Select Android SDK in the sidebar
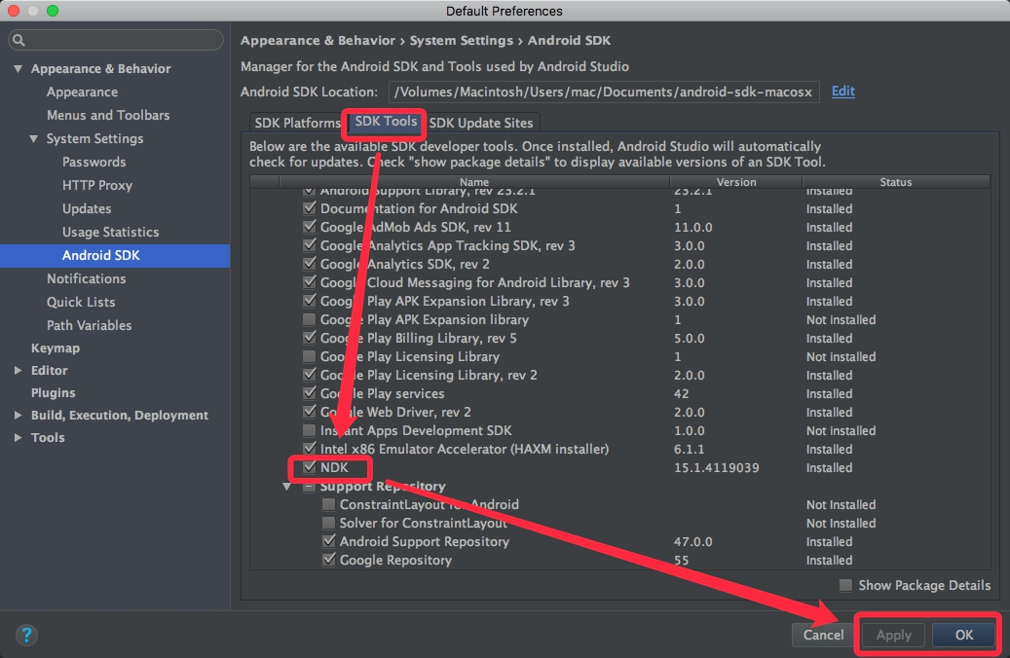Viewport: 1010px width, 658px height. point(115,256)
